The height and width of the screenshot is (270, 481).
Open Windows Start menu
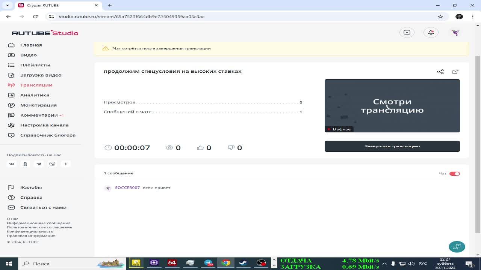pyautogui.click(x=9, y=264)
